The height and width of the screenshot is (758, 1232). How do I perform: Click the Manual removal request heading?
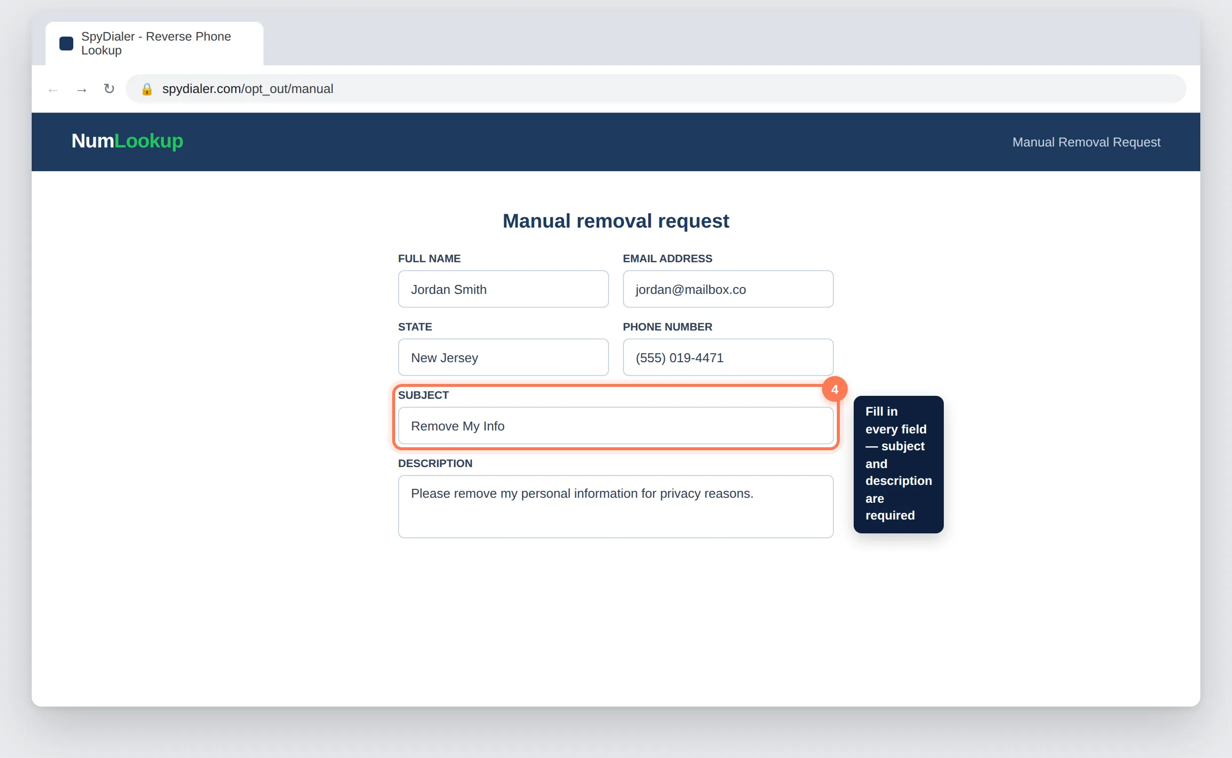(616, 221)
